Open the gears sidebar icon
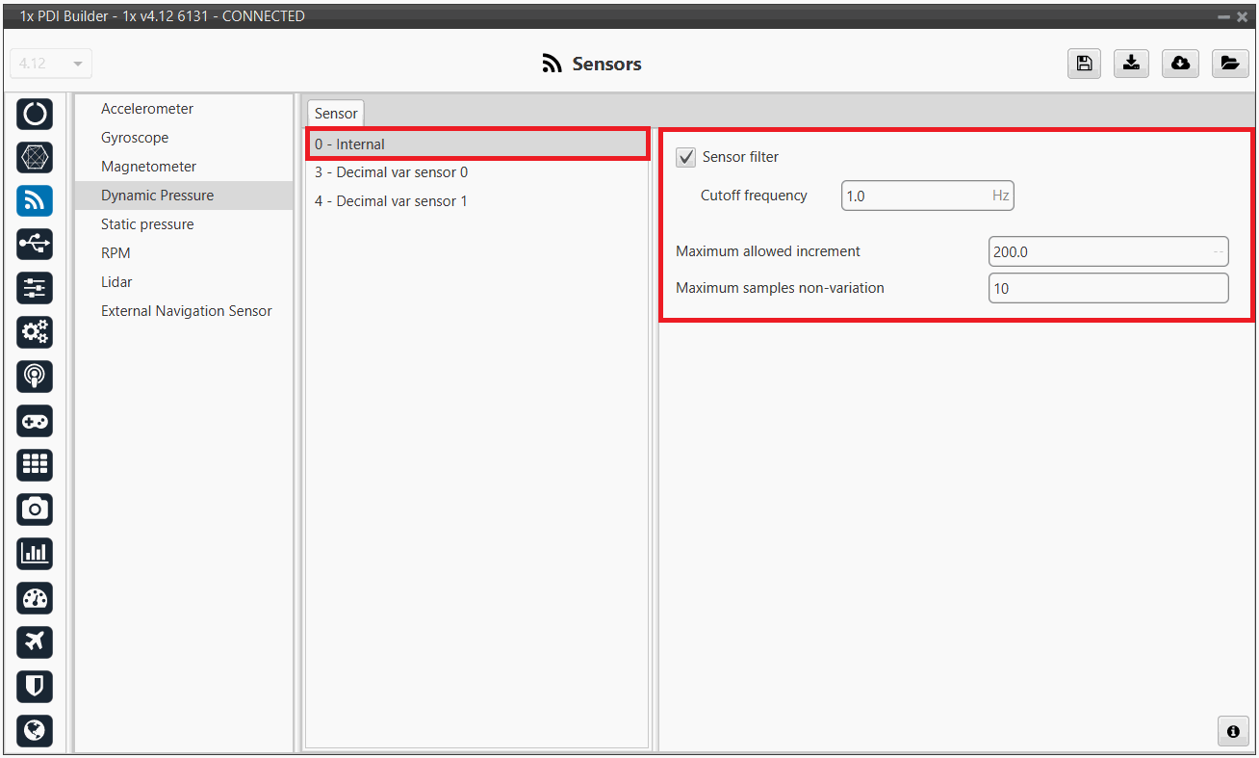The width and height of the screenshot is (1259, 758). (36, 332)
